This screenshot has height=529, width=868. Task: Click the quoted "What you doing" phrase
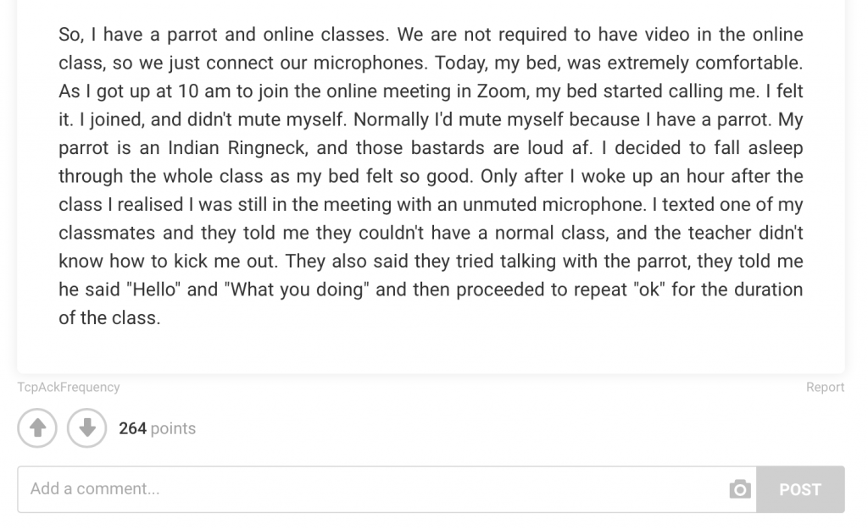tap(297, 289)
